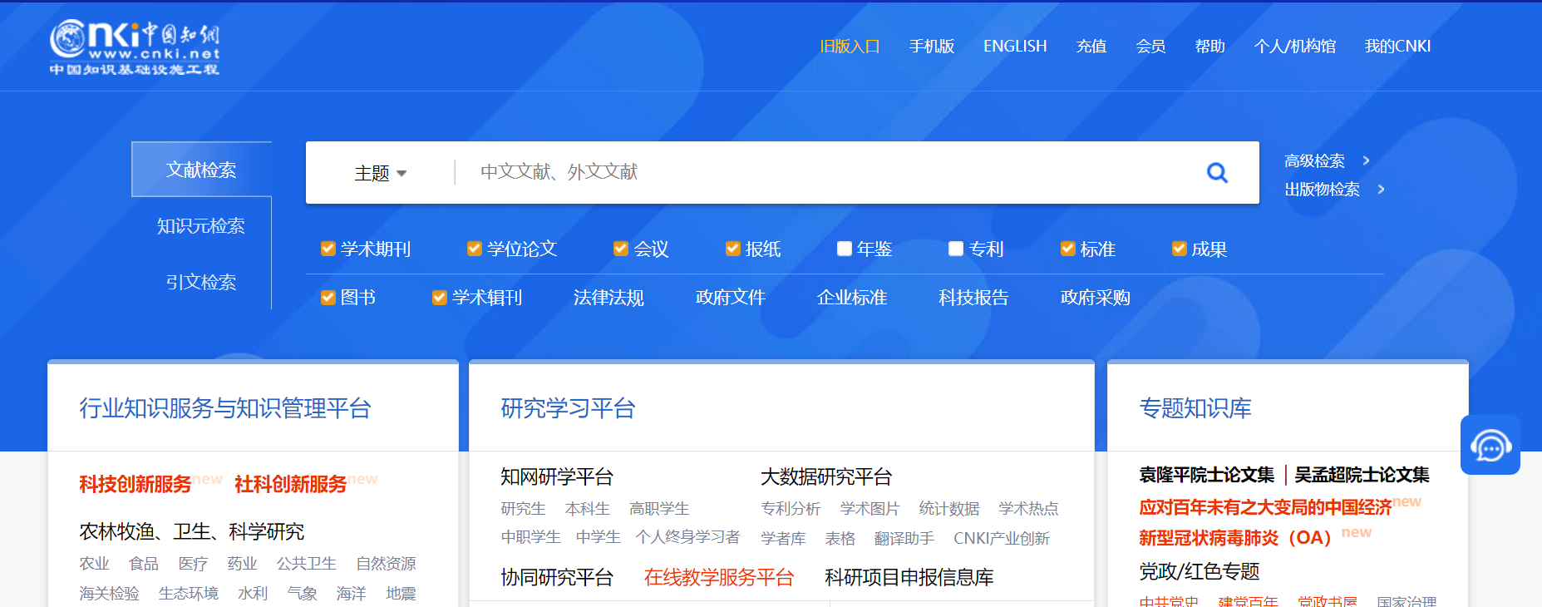Toggle the 成果 checkbox
The height and width of the screenshot is (607, 1542).
tap(1180, 249)
